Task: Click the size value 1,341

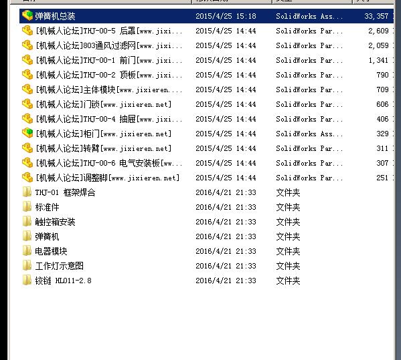Action: click(378, 60)
